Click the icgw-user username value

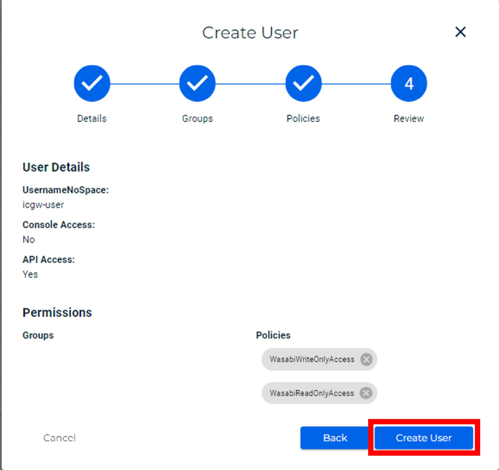pos(43,205)
